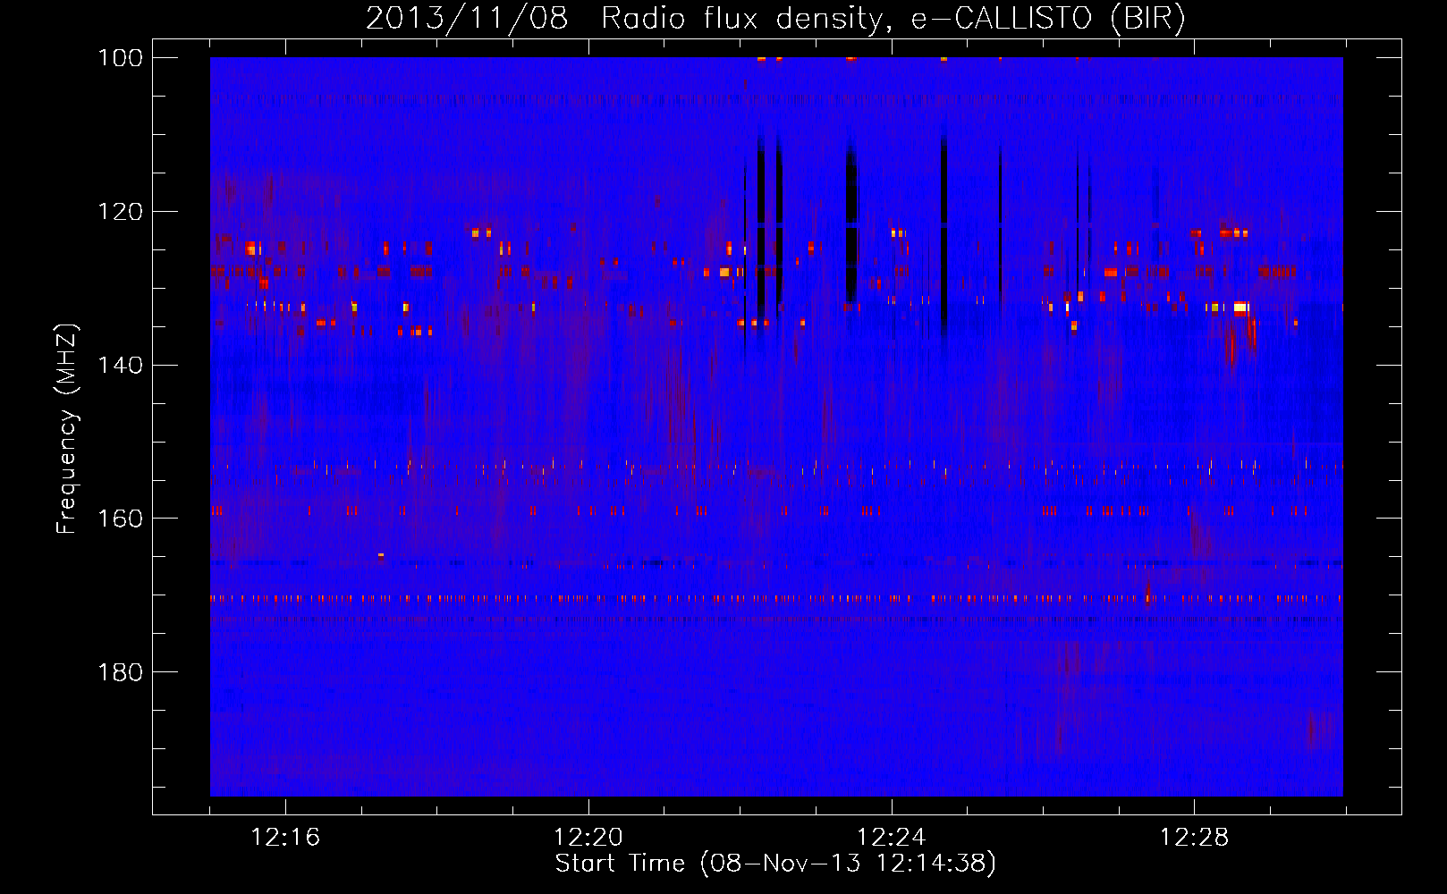Click the 'Start Time (08-Nov-13 12:14:38)' label

point(775,864)
